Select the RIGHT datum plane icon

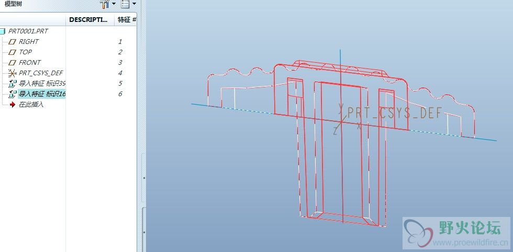pos(13,42)
